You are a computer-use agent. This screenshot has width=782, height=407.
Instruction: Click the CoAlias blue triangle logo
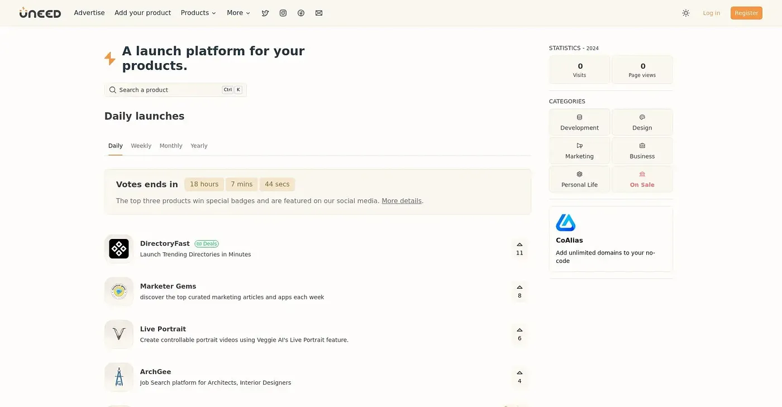[x=566, y=223]
